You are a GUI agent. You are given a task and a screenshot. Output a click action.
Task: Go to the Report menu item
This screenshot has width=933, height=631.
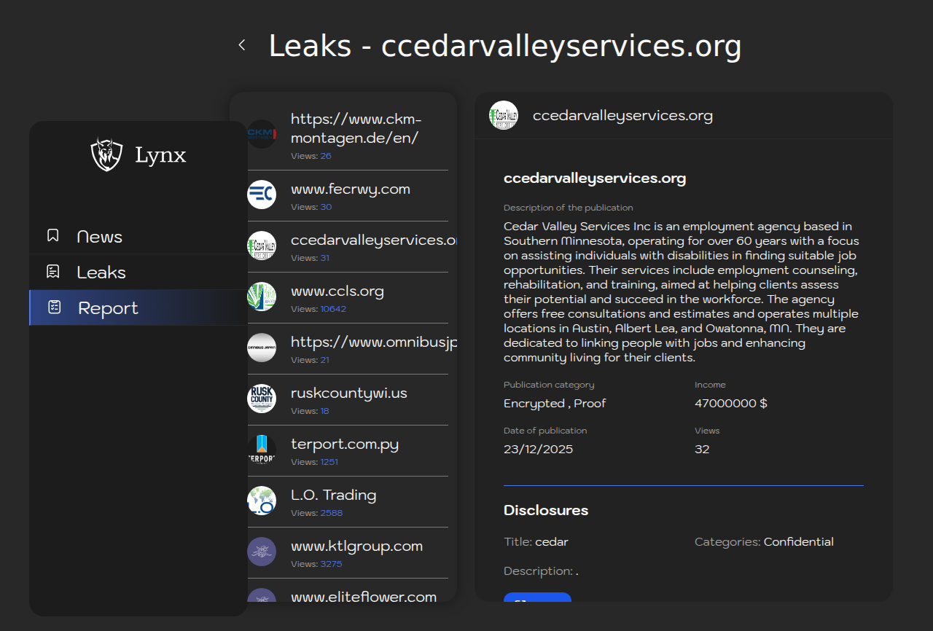[108, 308]
